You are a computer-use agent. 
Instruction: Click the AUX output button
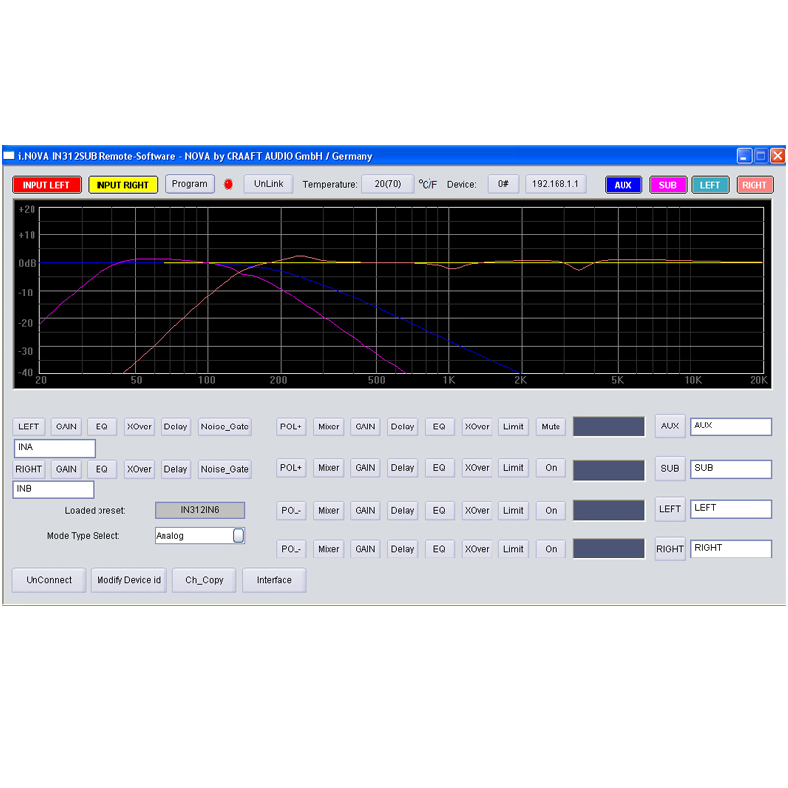670,427
